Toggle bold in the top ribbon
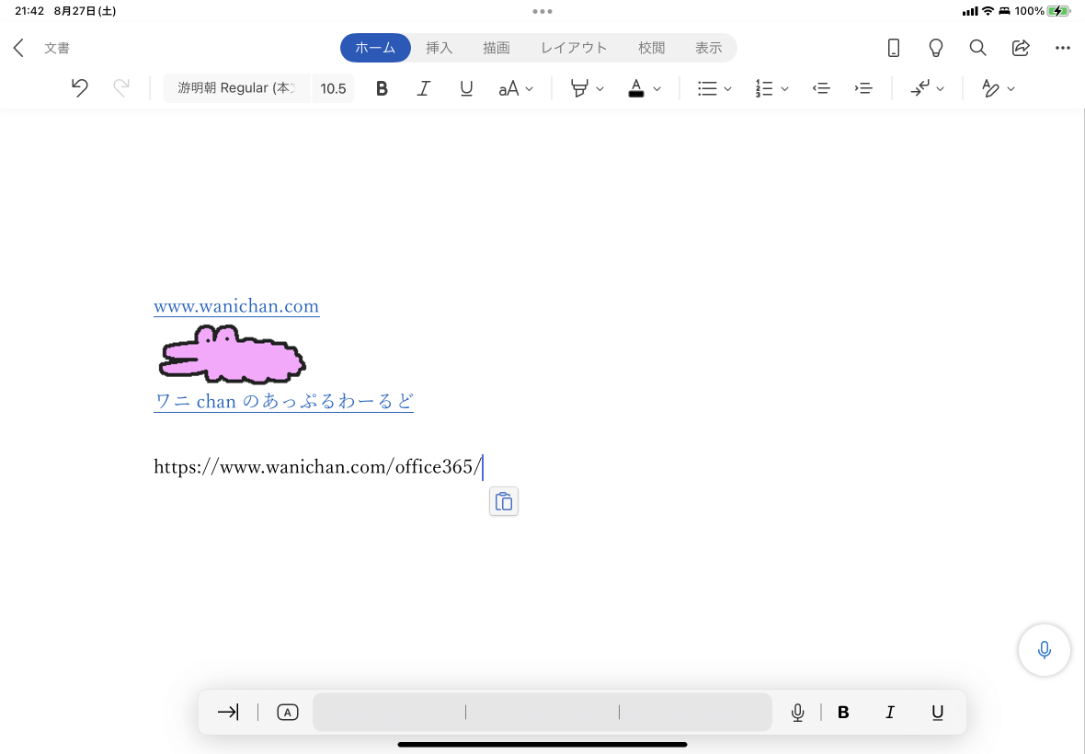The image size is (1085, 754). coord(382,88)
